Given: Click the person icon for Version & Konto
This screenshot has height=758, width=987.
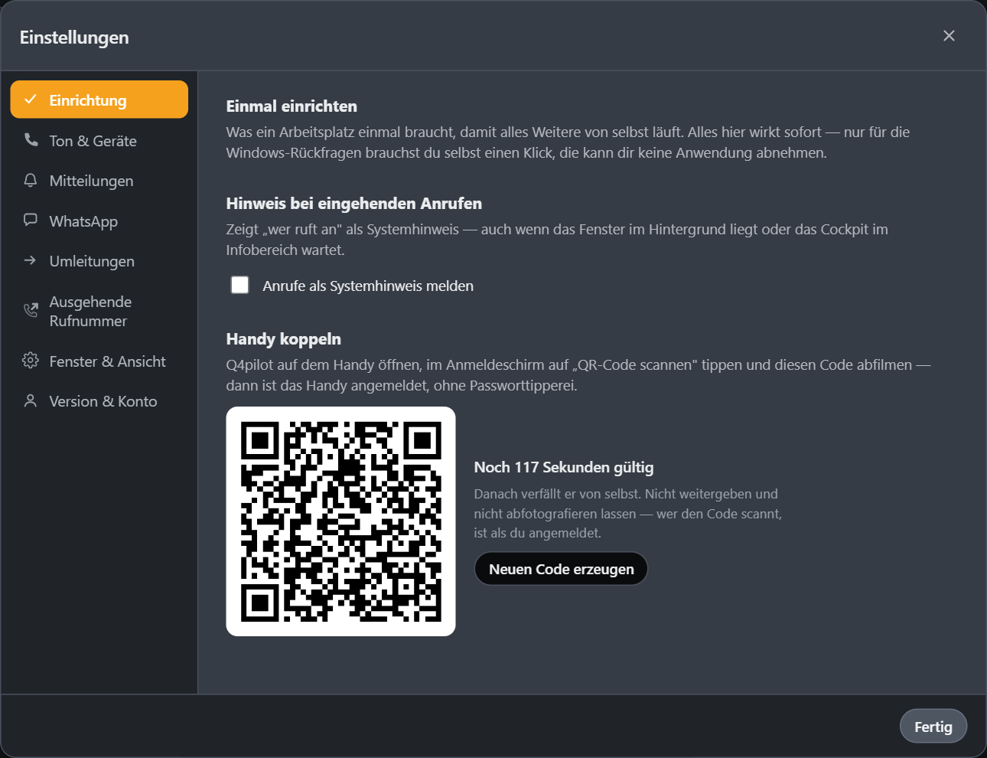Looking at the screenshot, I should coord(31,400).
